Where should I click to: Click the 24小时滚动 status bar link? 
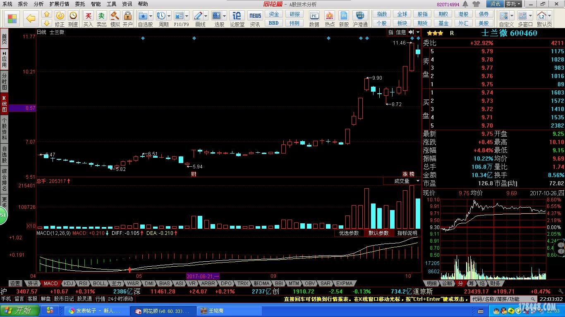[x=120, y=299]
